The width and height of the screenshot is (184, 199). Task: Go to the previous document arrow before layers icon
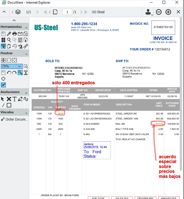click(12, 12)
